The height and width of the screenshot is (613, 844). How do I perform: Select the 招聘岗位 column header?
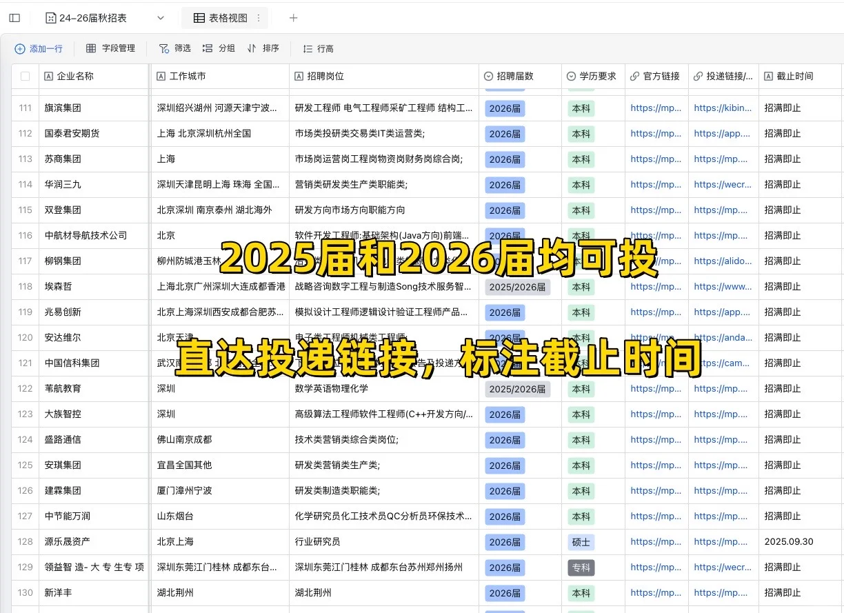point(384,77)
